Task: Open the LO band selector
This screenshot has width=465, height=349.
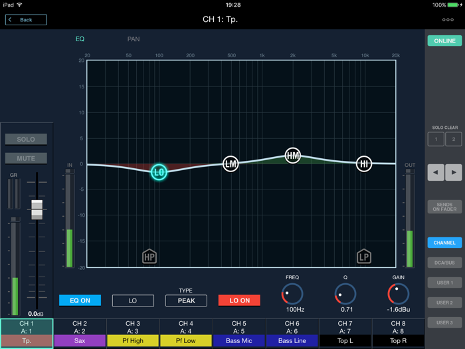Action: click(x=133, y=300)
